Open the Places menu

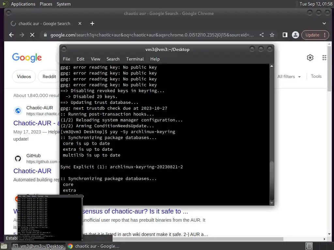[46, 4]
